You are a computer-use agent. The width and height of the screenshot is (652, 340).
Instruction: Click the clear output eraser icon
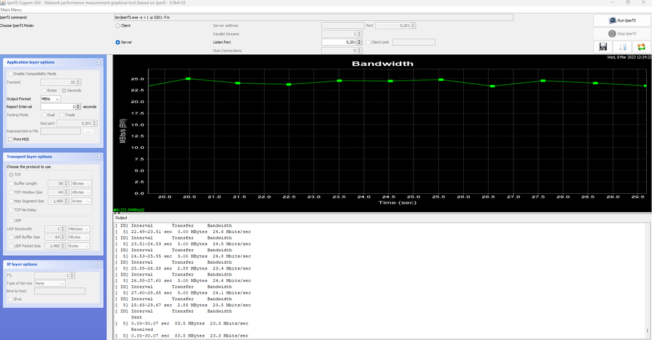coord(622,47)
